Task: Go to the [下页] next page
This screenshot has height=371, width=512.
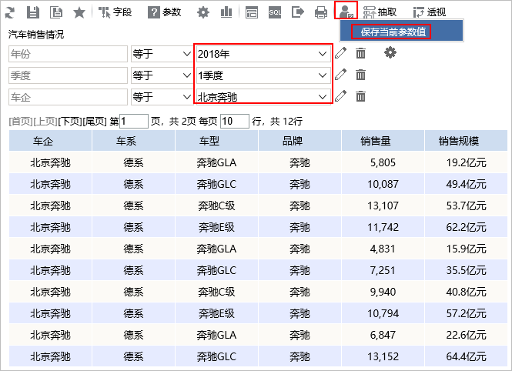Action: point(70,122)
